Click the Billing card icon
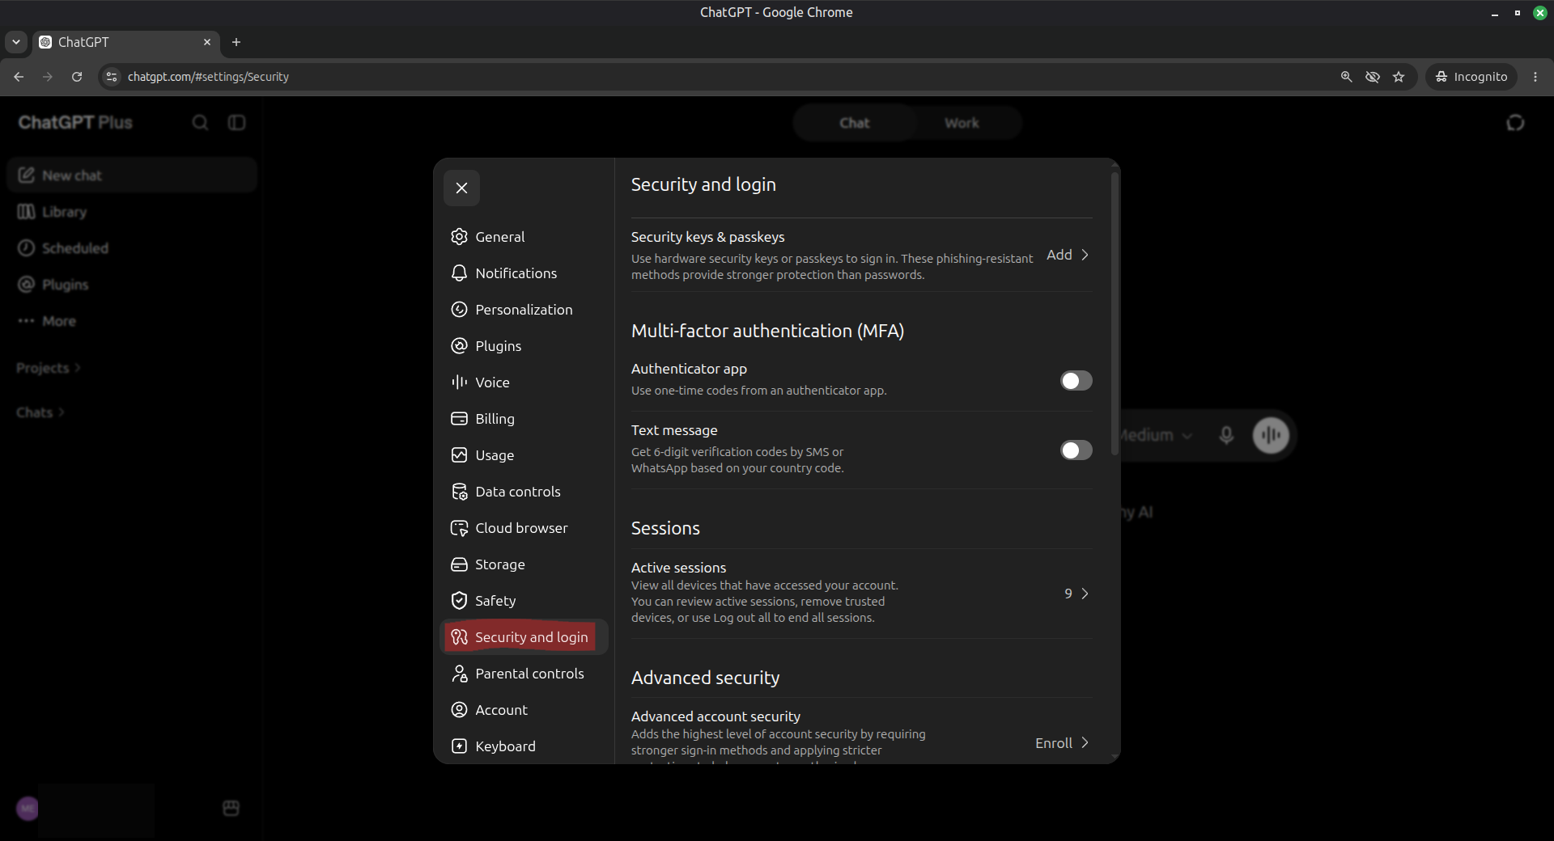This screenshot has height=841, width=1554. coord(459,419)
